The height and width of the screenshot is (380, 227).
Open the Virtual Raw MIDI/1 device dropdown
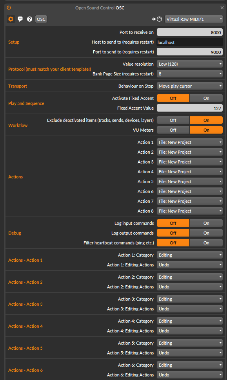194,18
